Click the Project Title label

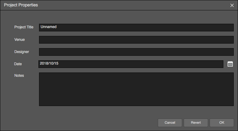pos(24,27)
